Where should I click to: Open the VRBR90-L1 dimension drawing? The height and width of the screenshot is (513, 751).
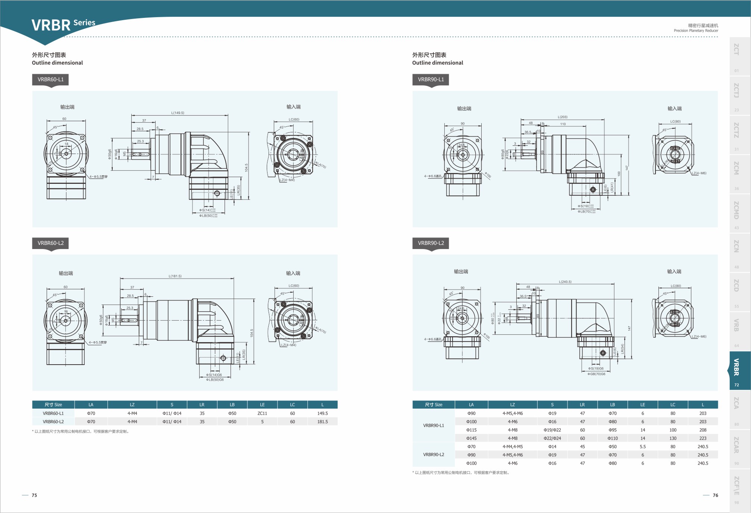pos(565,159)
